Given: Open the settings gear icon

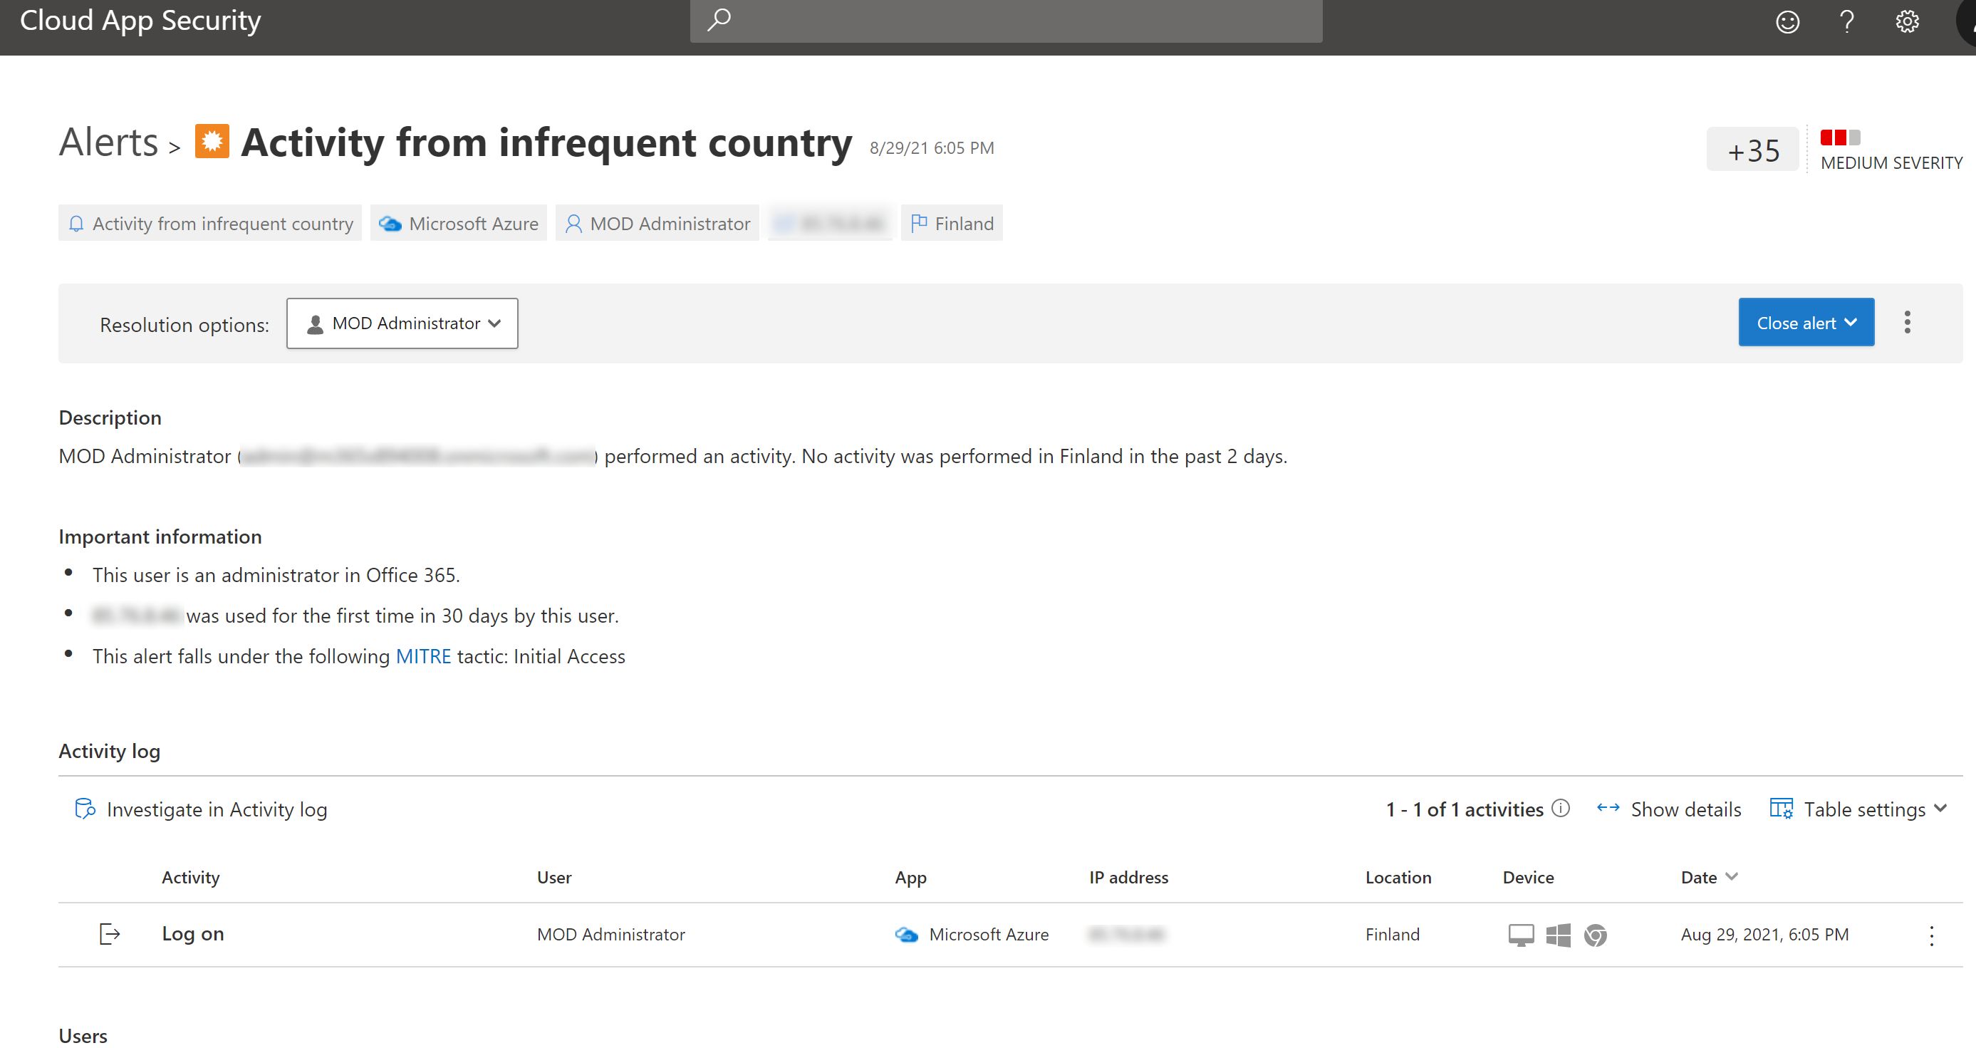Looking at the screenshot, I should pos(1907,21).
